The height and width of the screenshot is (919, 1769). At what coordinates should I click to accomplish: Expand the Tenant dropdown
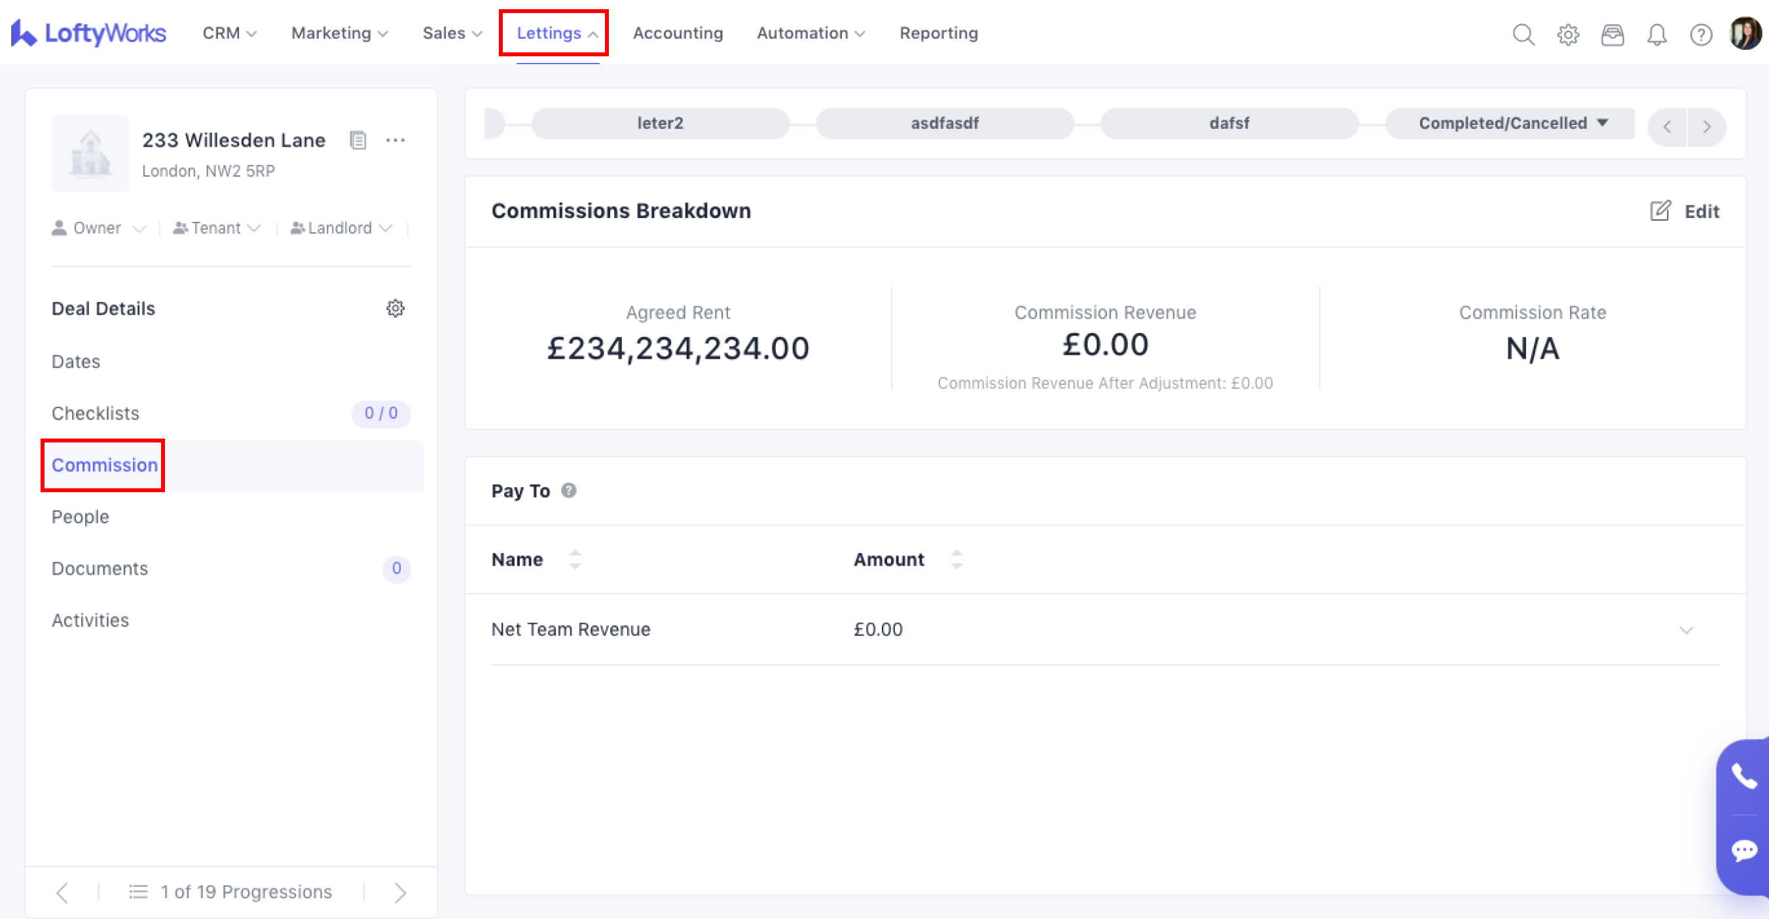(x=217, y=228)
